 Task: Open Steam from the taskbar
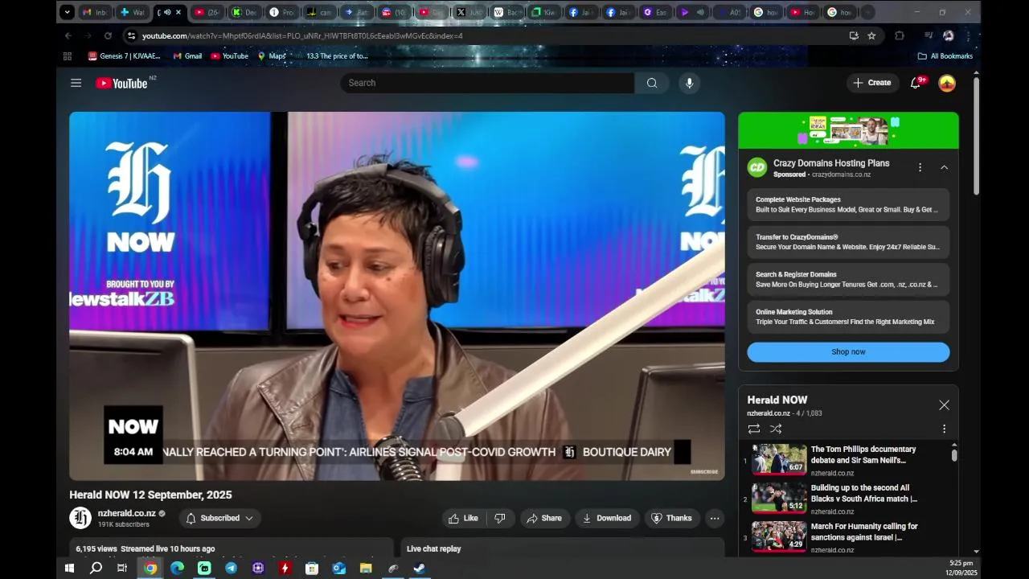pyautogui.click(x=420, y=568)
